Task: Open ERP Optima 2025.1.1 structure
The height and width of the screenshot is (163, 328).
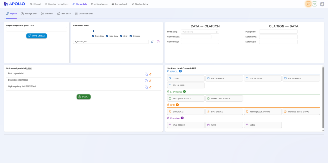Action: tap(186, 98)
